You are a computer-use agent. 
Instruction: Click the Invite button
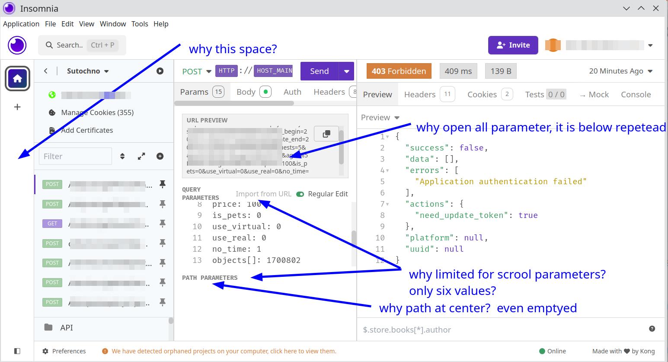click(513, 45)
